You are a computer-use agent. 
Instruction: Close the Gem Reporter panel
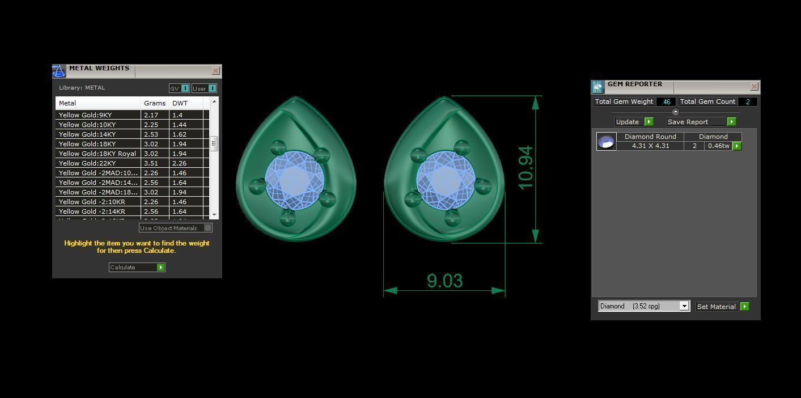tap(754, 87)
